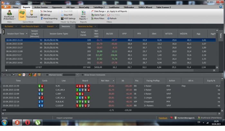Open hand replayer cards icon
The height and width of the screenshot is (131, 225).
24,75
